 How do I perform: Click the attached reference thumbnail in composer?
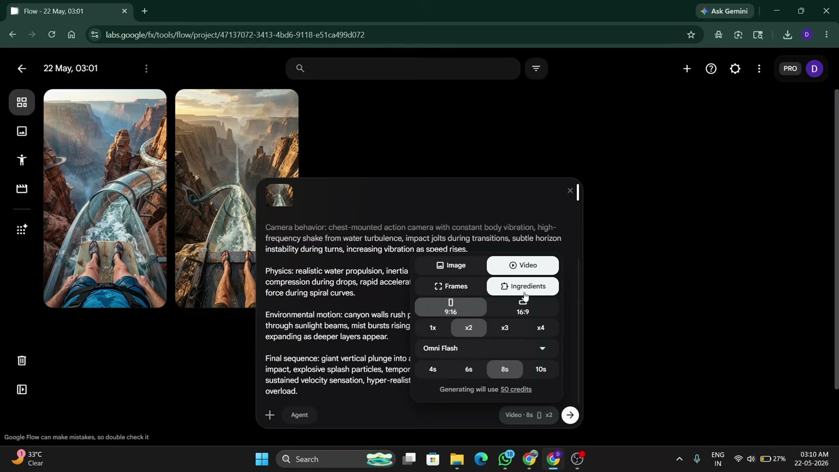click(279, 195)
